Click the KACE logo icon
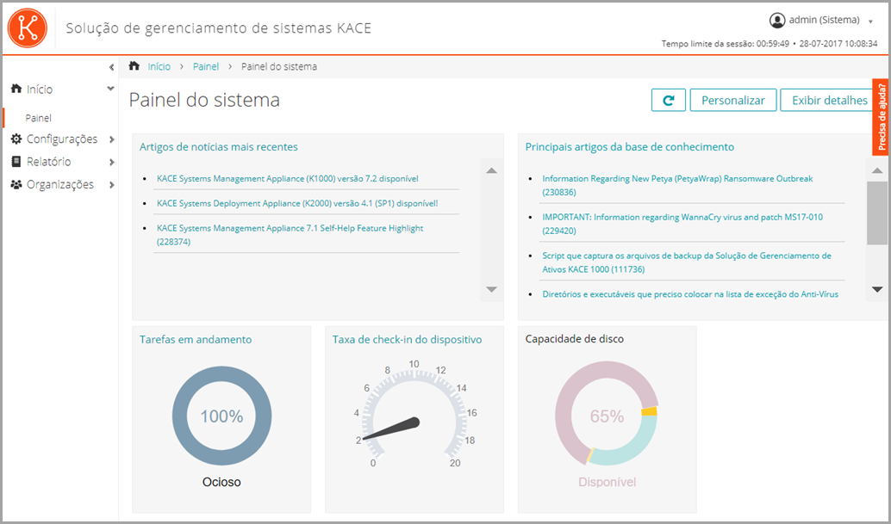 pos(28,28)
